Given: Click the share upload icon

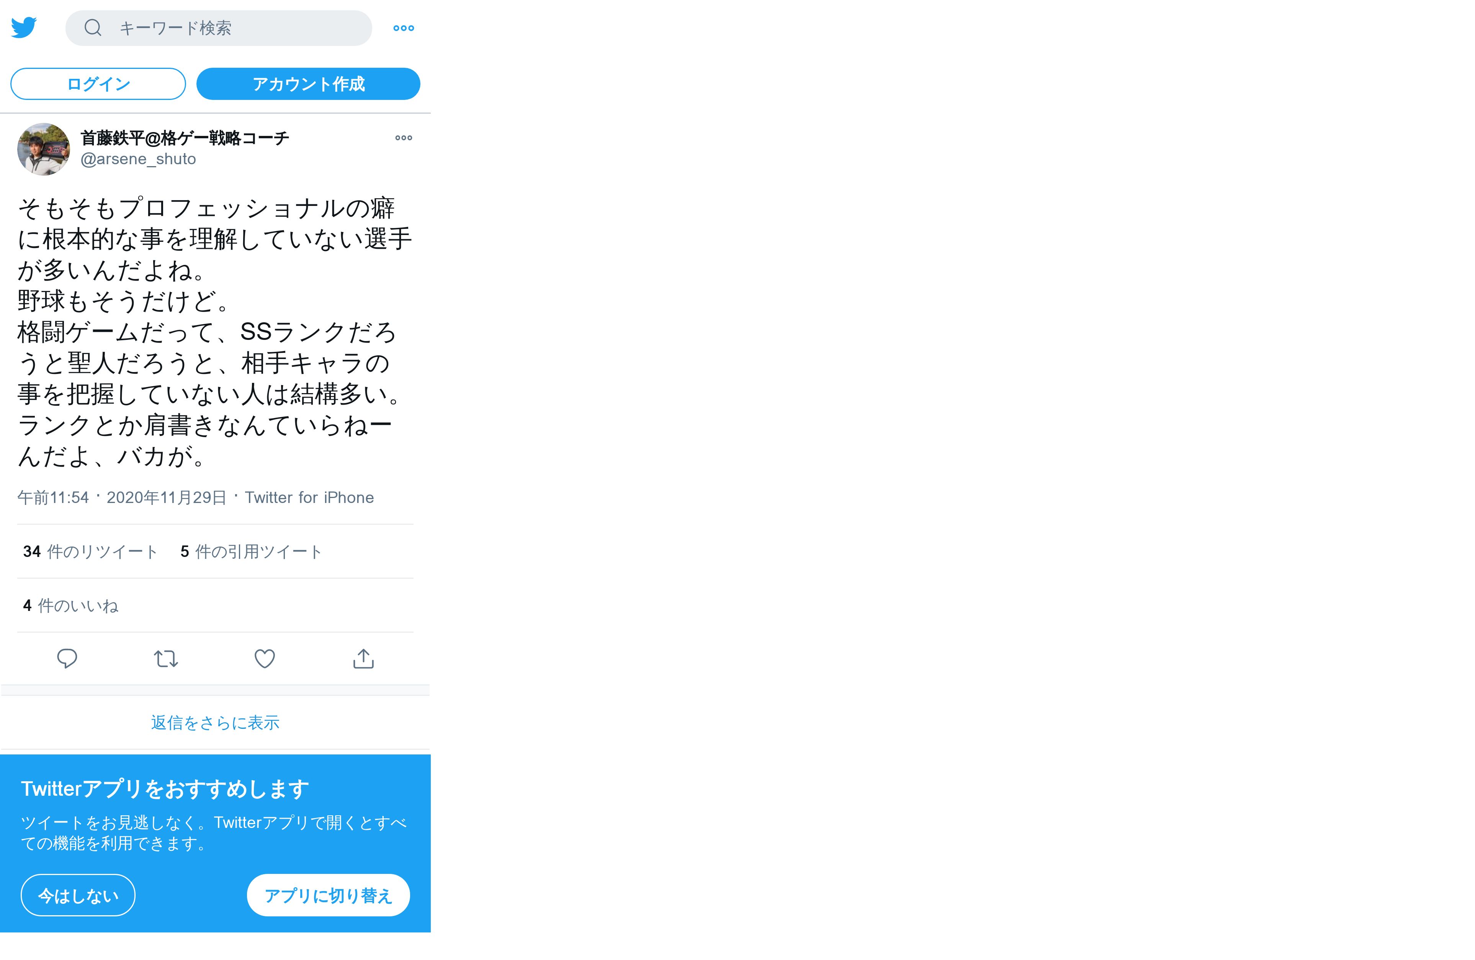Looking at the screenshot, I should 363,658.
